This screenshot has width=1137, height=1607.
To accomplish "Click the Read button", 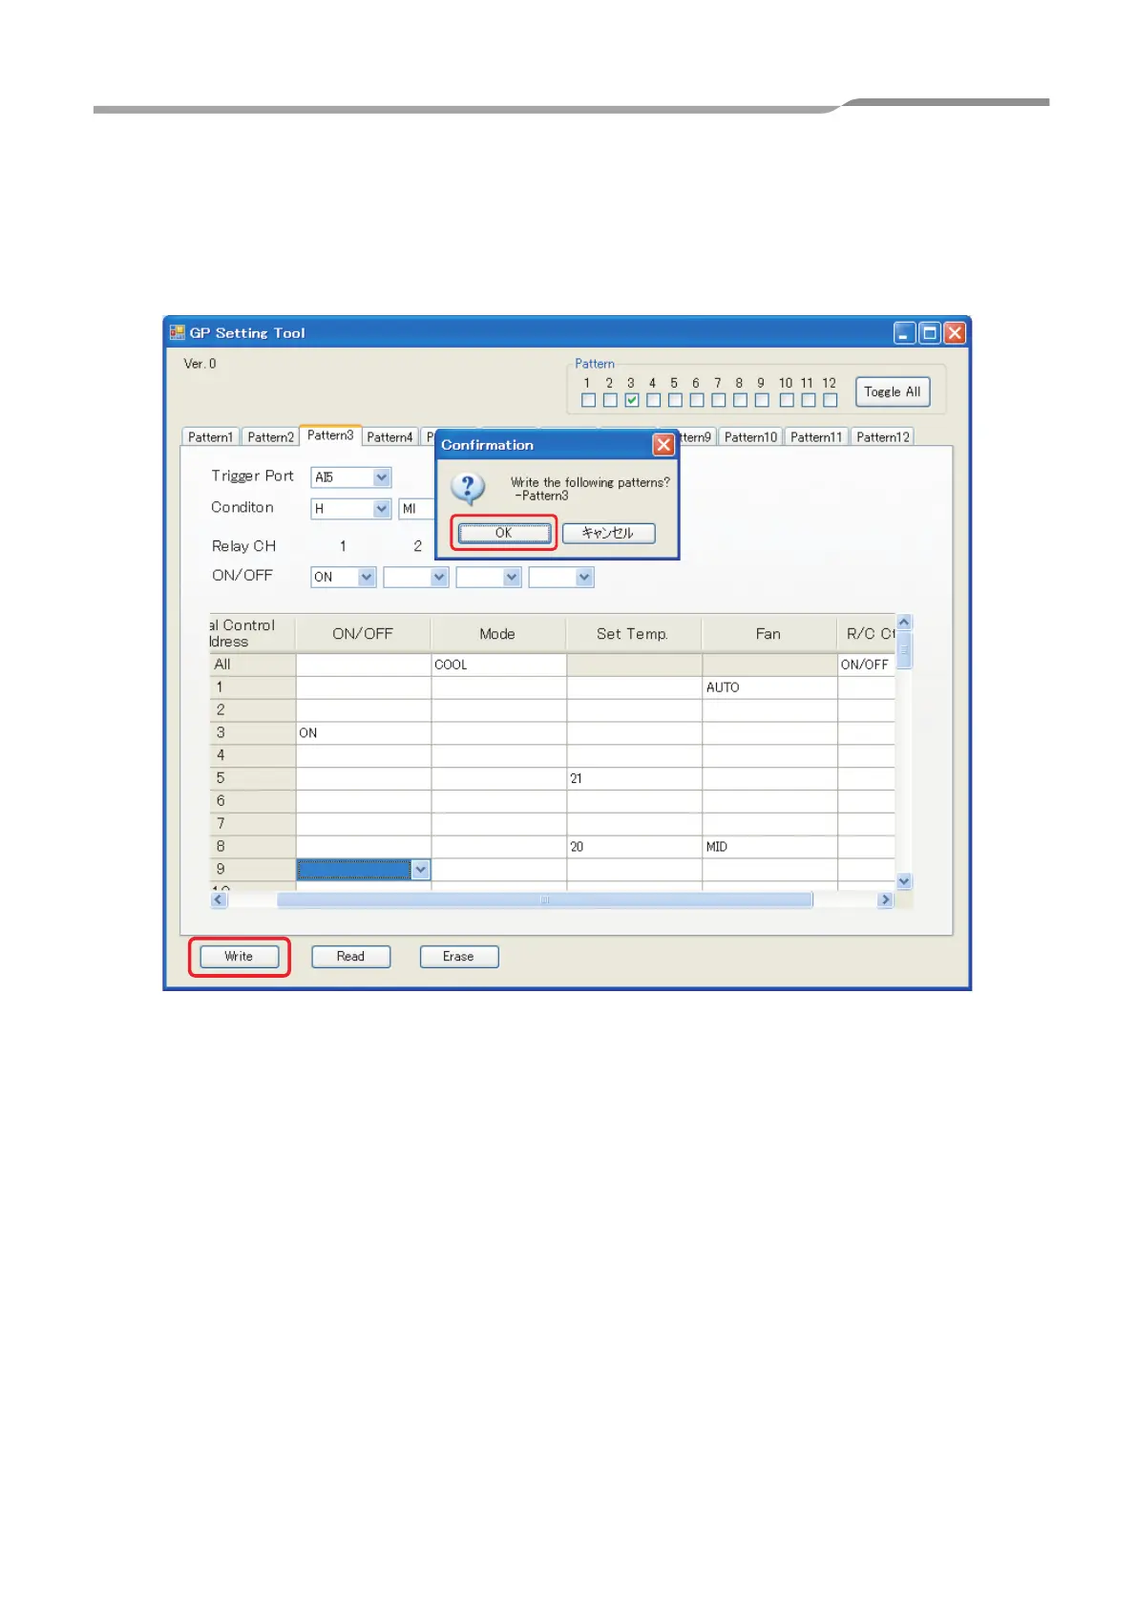I will pos(350,957).
